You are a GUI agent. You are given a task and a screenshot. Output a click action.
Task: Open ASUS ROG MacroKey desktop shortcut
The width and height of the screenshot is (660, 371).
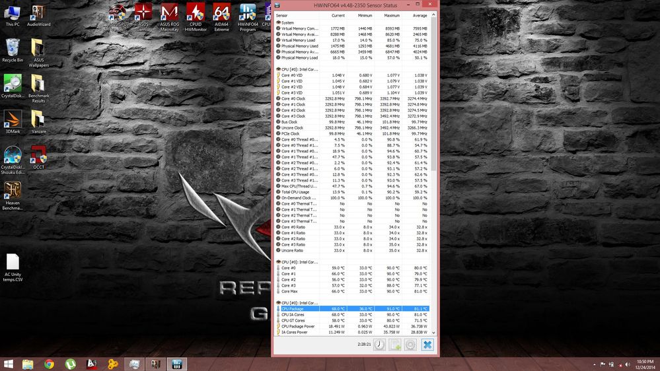[x=169, y=18]
